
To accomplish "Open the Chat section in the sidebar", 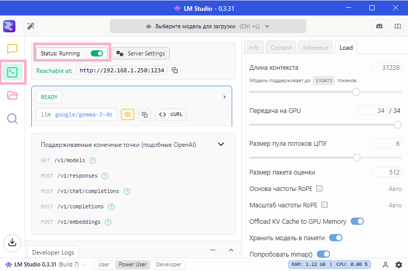I will tap(12, 49).
